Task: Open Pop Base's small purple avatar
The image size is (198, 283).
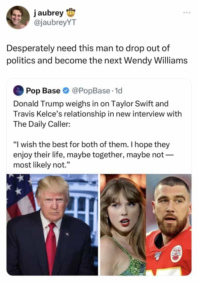Action: [19, 90]
